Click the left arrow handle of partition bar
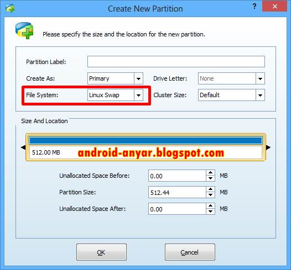Viewport: 291px width, 270px height. click(x=23, y=147)
